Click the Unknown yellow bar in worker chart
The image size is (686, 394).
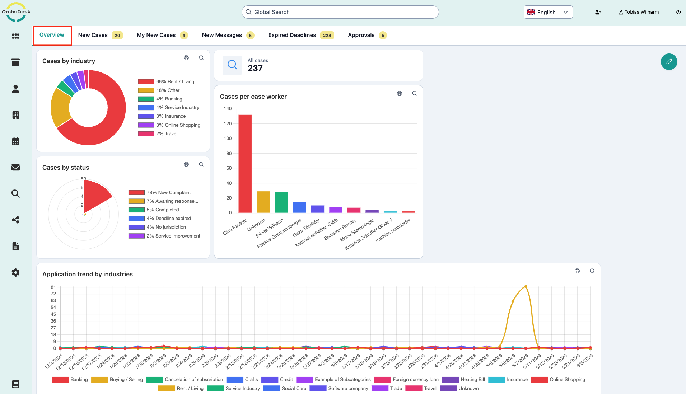pyautogui.click(x=263, y=202)
